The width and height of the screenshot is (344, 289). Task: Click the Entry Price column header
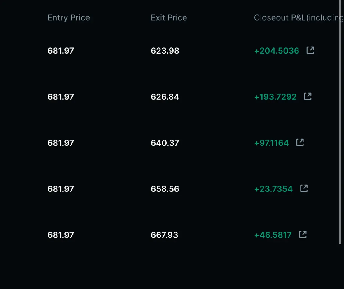(69, 18)
